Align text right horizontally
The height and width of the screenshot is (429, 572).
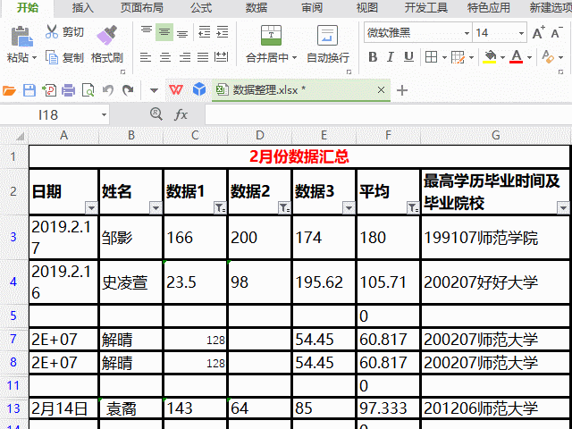coord(185,57)
